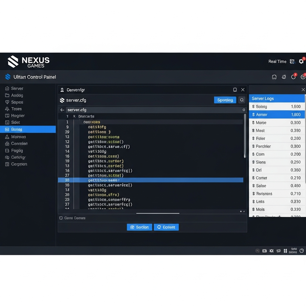Click the back arrow beside server.cfg path
306x306 pixels.
(x=62, y=110)
